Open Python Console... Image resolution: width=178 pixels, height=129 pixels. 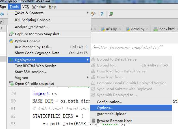coord(49,41)
